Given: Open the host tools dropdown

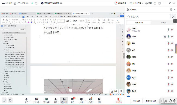Looking at the screenshot, I should coord(137,3).
